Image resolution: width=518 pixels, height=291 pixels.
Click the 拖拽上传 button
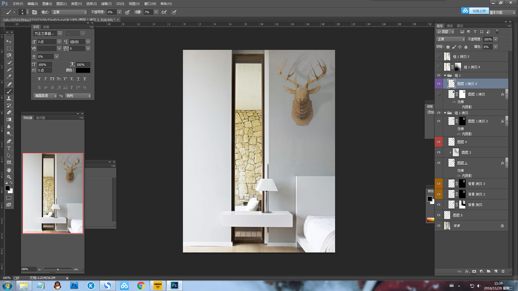[479, 11]
